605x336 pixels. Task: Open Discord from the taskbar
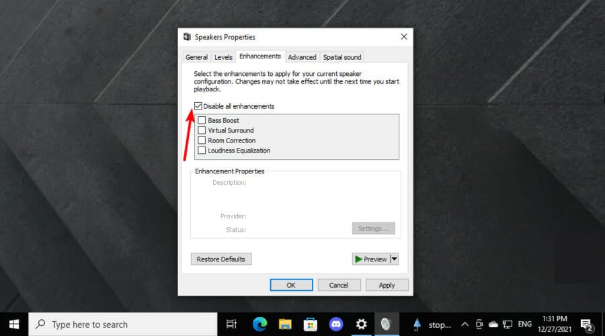pos(335,325)
